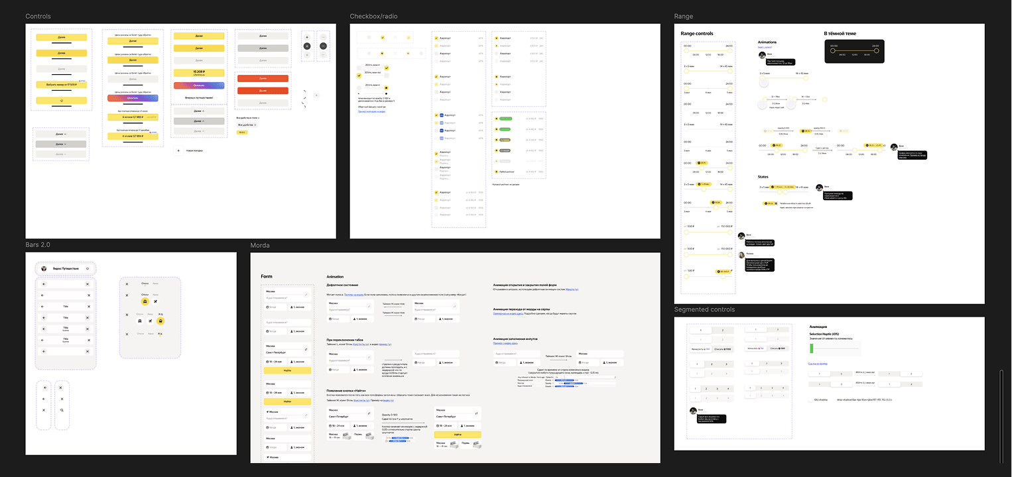The image size is (1012, 477).
Task: Select the Любой рейтинг radio option
Action: click(x=497, y=172)
